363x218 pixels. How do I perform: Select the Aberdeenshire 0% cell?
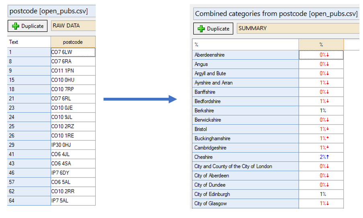(321, 55)
